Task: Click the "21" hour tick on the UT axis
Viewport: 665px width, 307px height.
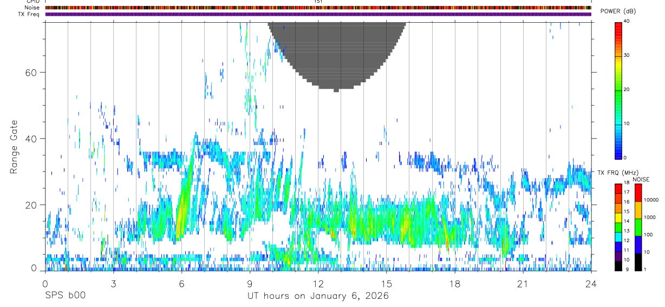Action: tap(523, 284)
